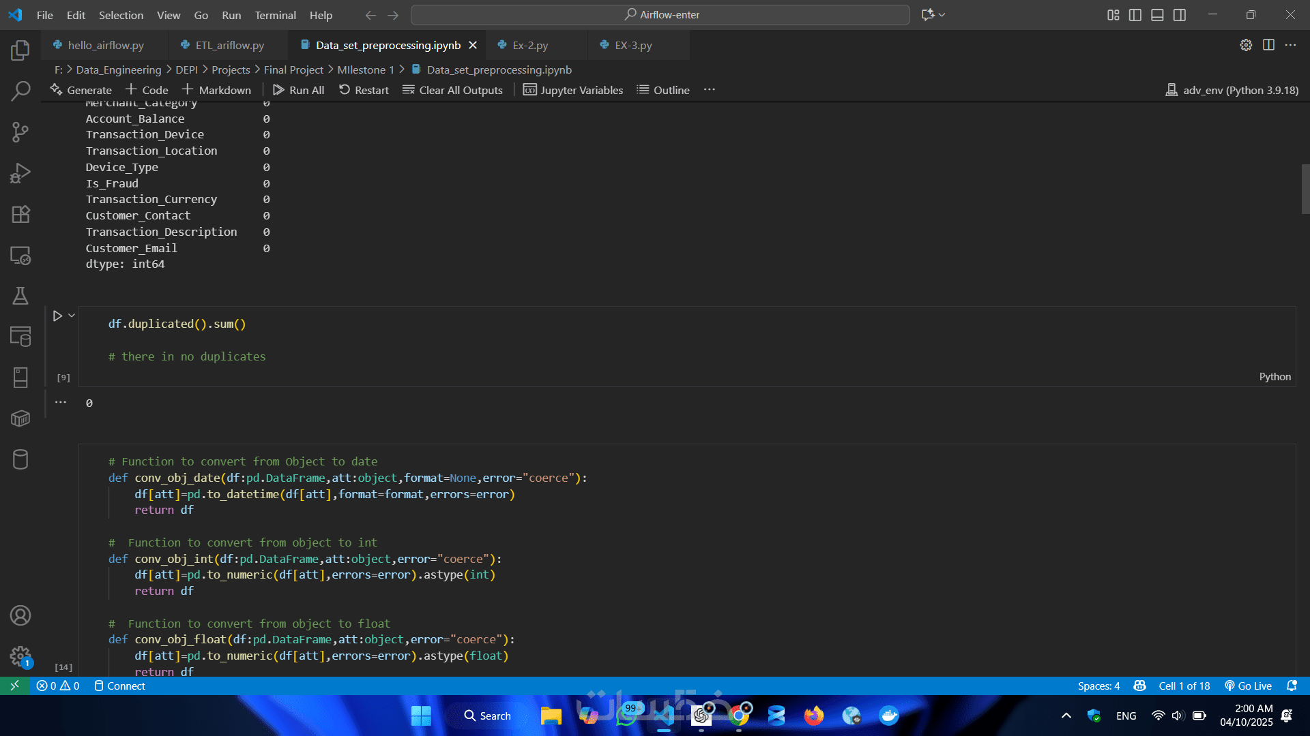The height and width of the screenshot is (736, 1310).
Task: Click the editor vertical scrollbar thumb
Action: (1305, 189)
